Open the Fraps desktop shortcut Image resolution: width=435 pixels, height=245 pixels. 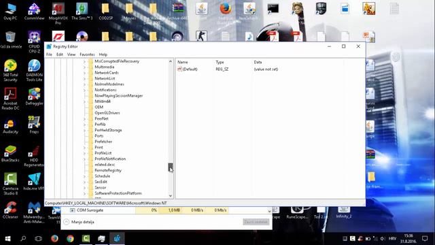pos(34,125)
